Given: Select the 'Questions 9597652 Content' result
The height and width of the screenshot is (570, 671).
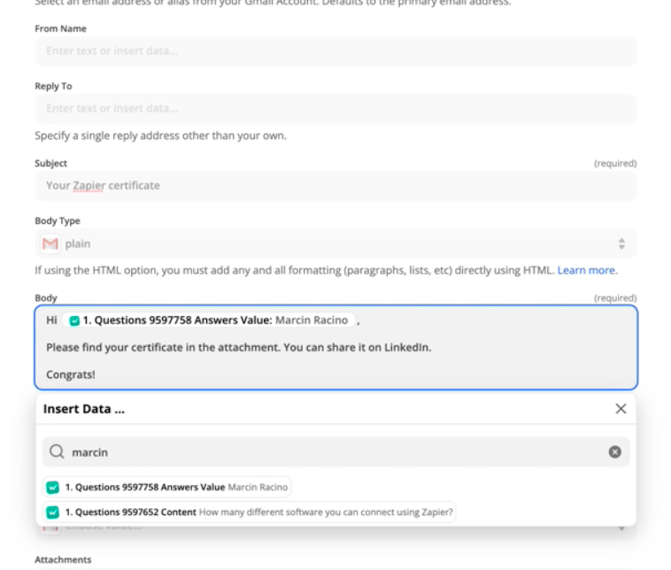Looking at the screenshot, I should point(250,512).
